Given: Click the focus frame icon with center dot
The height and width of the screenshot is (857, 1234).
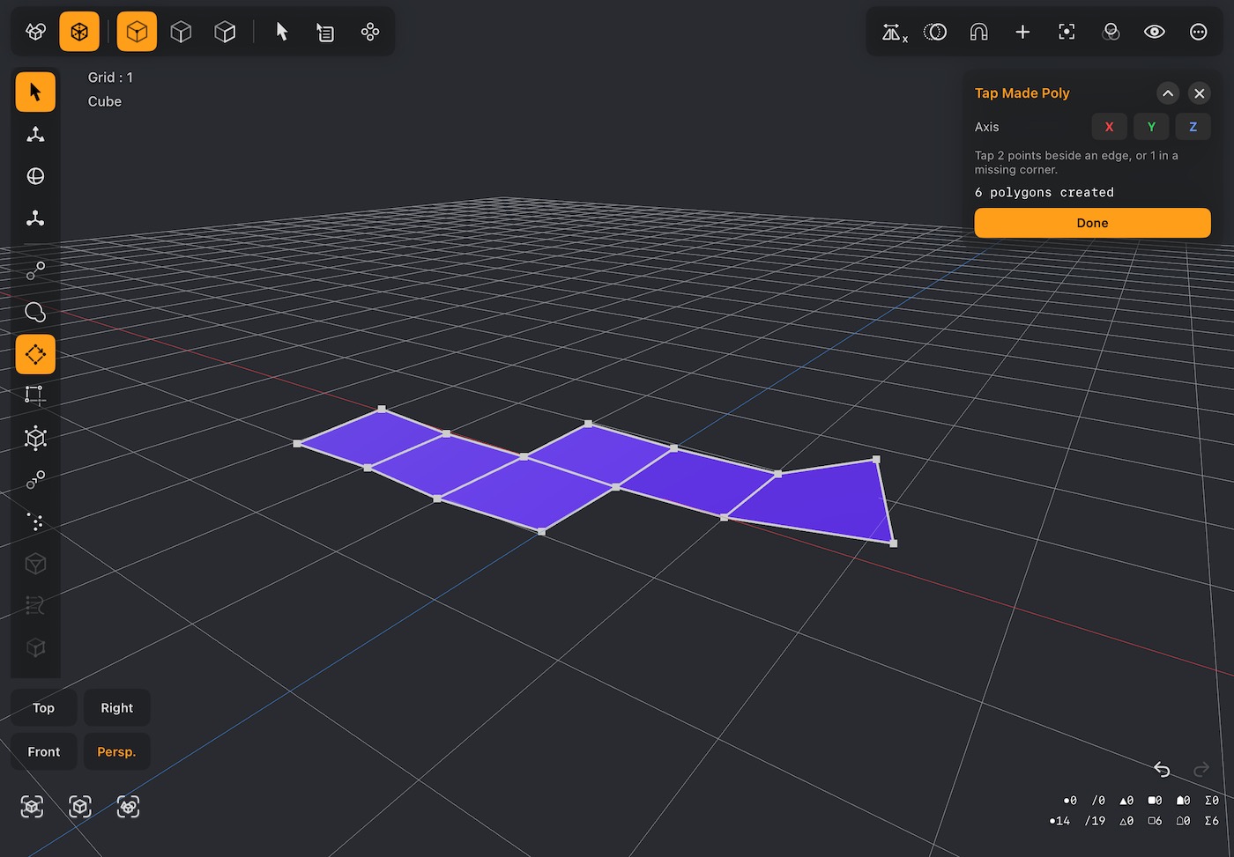Looking at the screenshot, I should (x=1067, y=32).
